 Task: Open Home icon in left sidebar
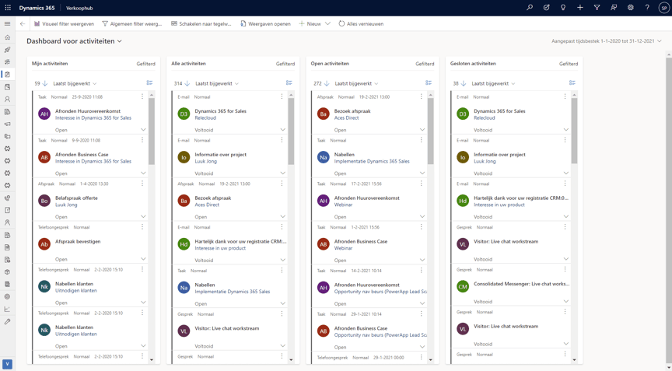point(7,37)
